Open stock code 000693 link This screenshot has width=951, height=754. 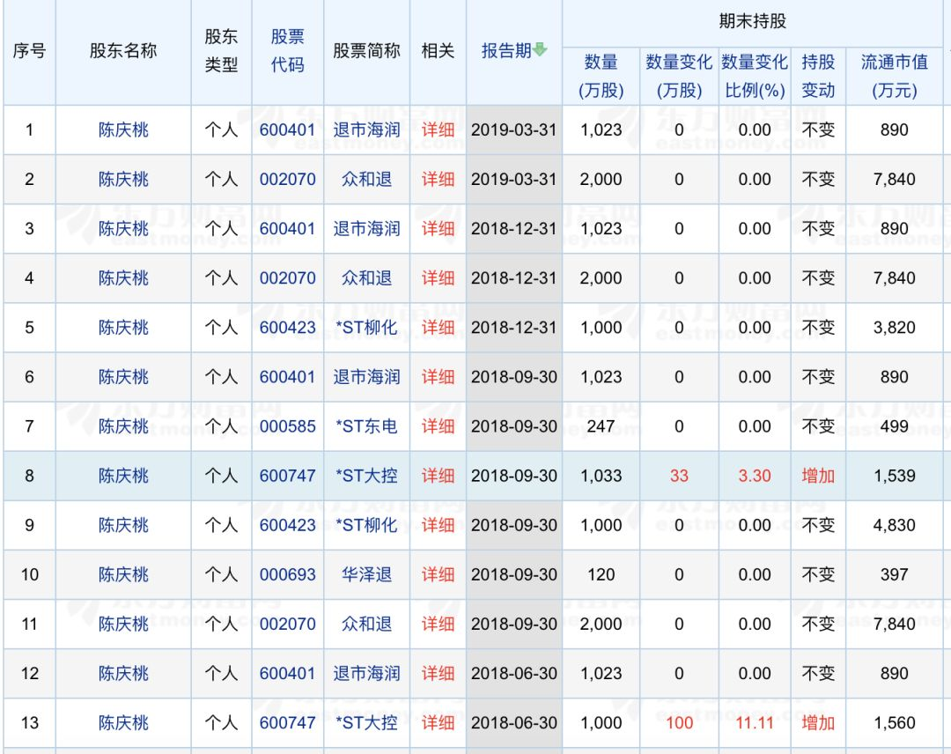pyautogui.click(x=287, y=574)
